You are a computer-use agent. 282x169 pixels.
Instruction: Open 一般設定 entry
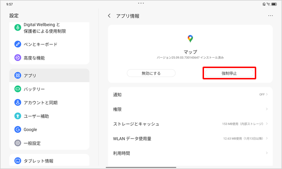[49, 143]
